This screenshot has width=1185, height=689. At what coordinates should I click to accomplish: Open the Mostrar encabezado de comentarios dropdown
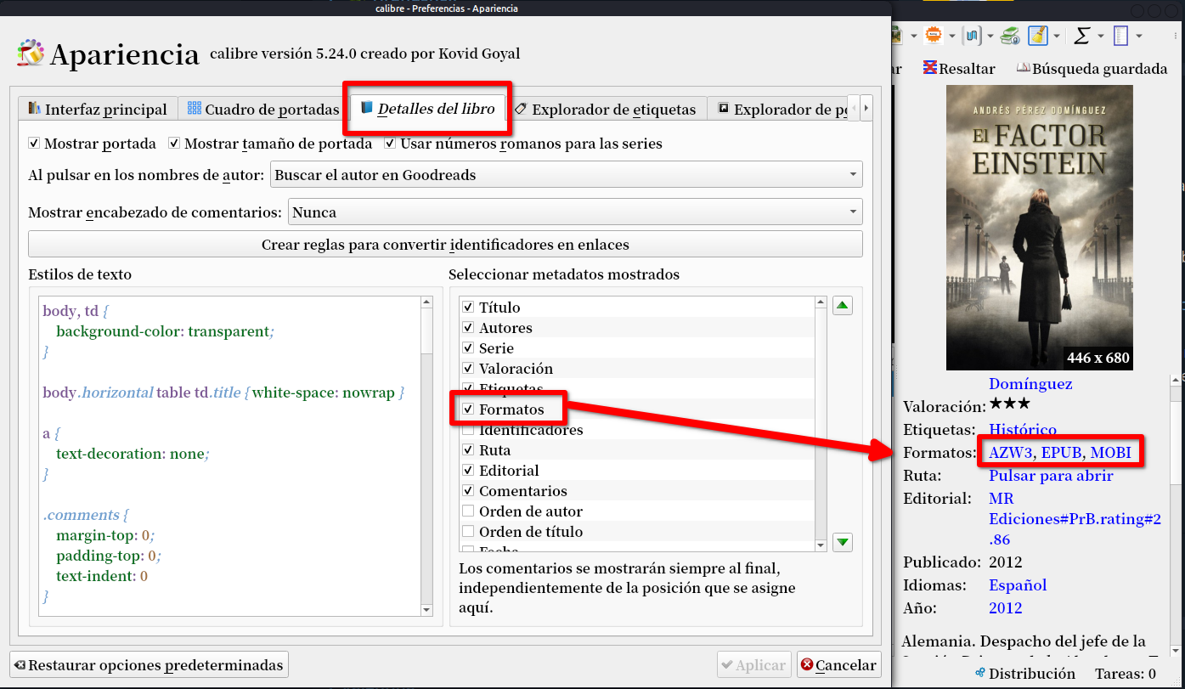point(576,212)
